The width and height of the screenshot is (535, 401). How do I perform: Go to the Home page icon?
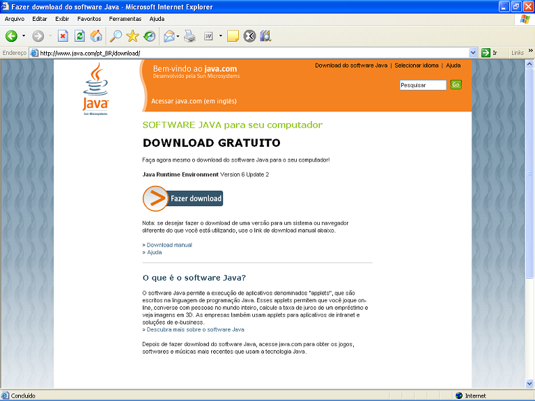click(96, 36)
